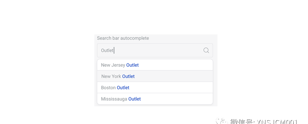This screenshot has width=308, height=124.
Task: Click blue Outlet word in New York row
Action: coord(128,76)
